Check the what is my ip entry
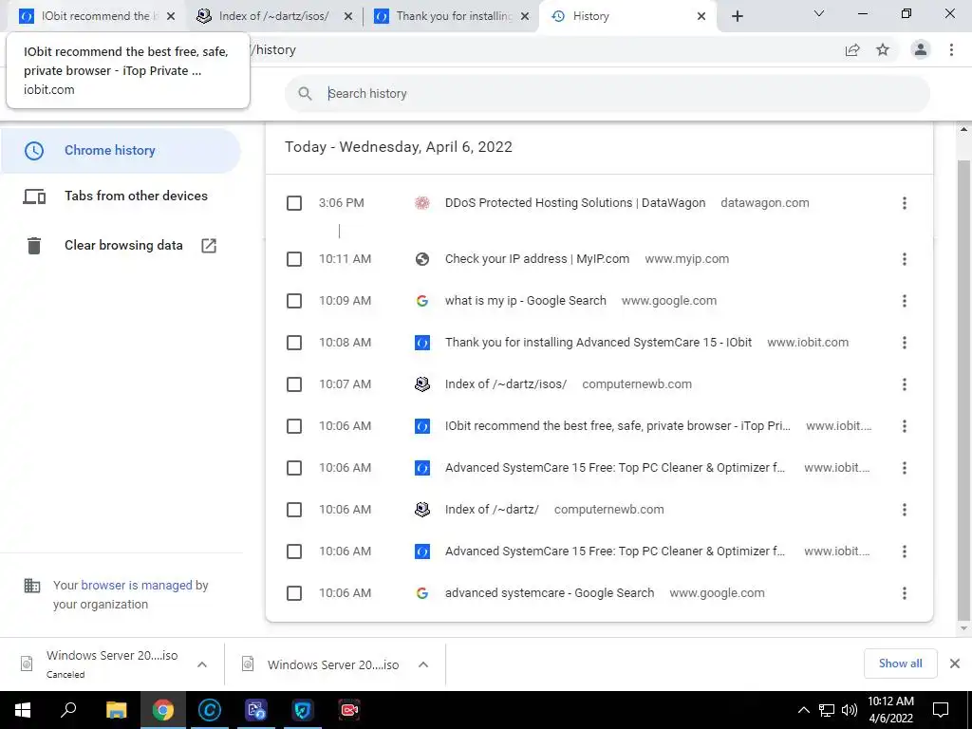 (294, 301)
